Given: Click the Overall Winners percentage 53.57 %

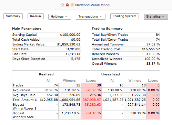Looking at the screenshot, I should tap(153, 64).
